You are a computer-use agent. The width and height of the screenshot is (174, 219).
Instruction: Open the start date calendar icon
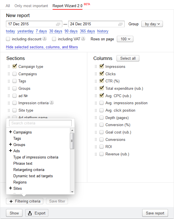tap(58, 24)
